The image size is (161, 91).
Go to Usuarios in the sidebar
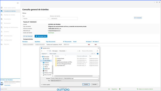coord(6,32)
